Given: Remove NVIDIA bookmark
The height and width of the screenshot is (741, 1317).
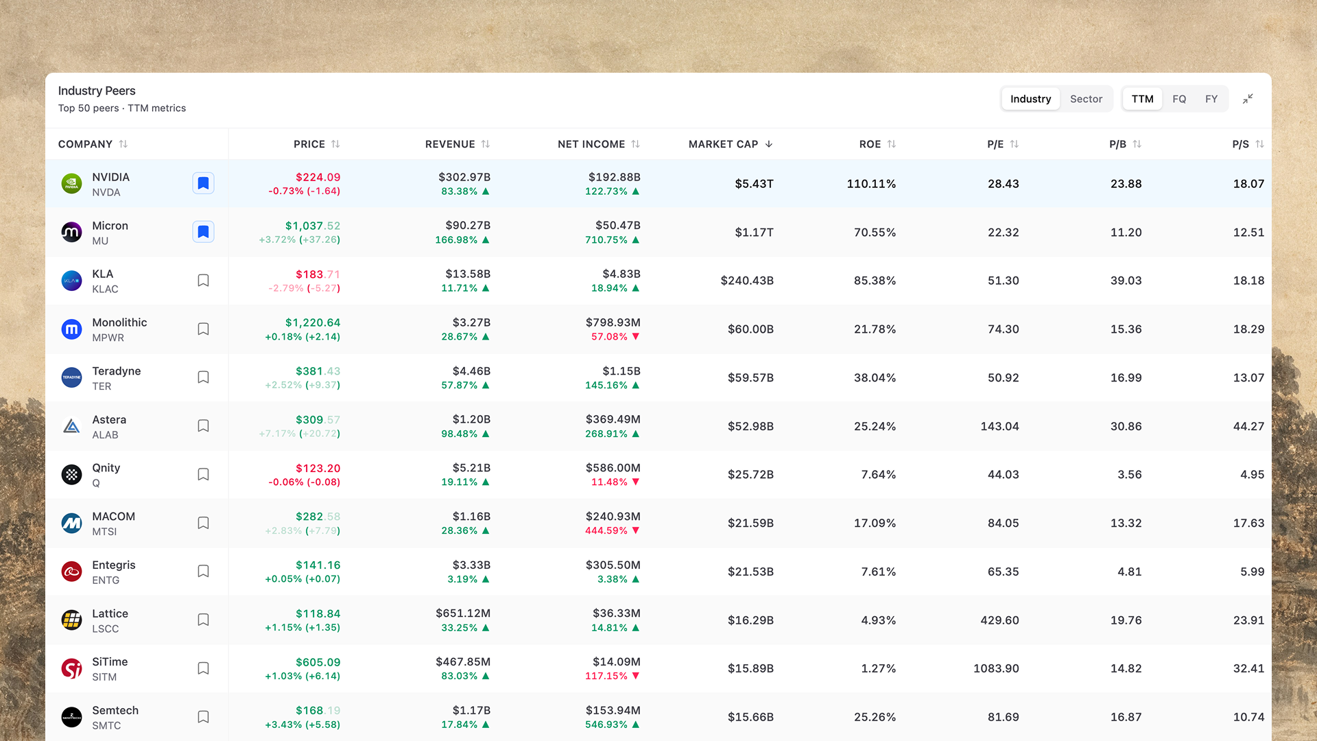Looking at the screenshot, I should pos(203,183).
